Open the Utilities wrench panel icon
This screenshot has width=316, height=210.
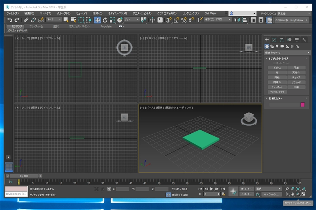coord(304,39)
